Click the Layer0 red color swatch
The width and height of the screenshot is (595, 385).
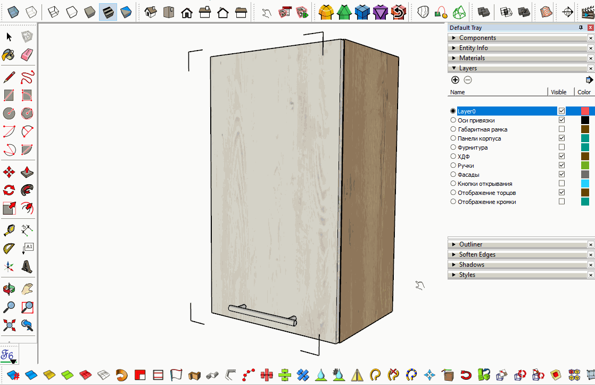(585, 111)
